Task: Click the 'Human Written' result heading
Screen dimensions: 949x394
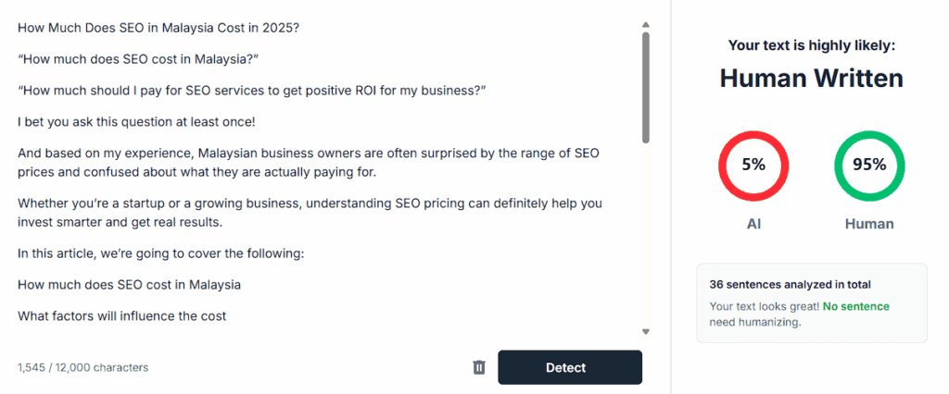Action: pyautogui.click(x=811, y=79)
